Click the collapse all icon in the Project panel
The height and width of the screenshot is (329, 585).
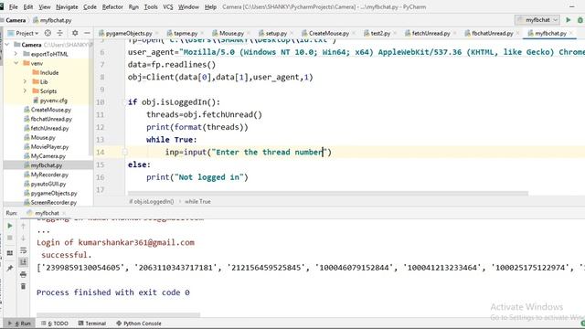point(60,33)
